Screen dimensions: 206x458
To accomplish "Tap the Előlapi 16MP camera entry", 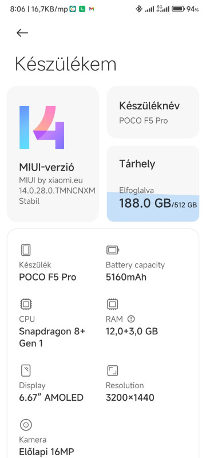I will 47,452.
